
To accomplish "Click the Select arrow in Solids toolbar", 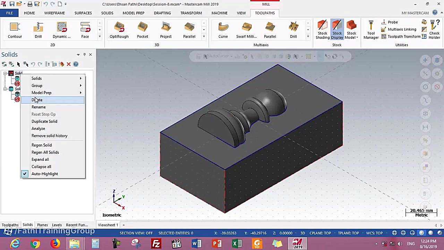I will coord(18,64).
